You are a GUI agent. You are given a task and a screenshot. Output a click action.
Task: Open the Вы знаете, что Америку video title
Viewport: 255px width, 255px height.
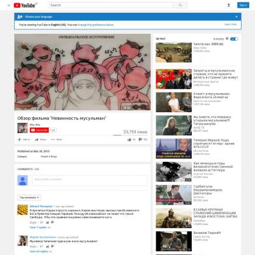coord(212,120)
